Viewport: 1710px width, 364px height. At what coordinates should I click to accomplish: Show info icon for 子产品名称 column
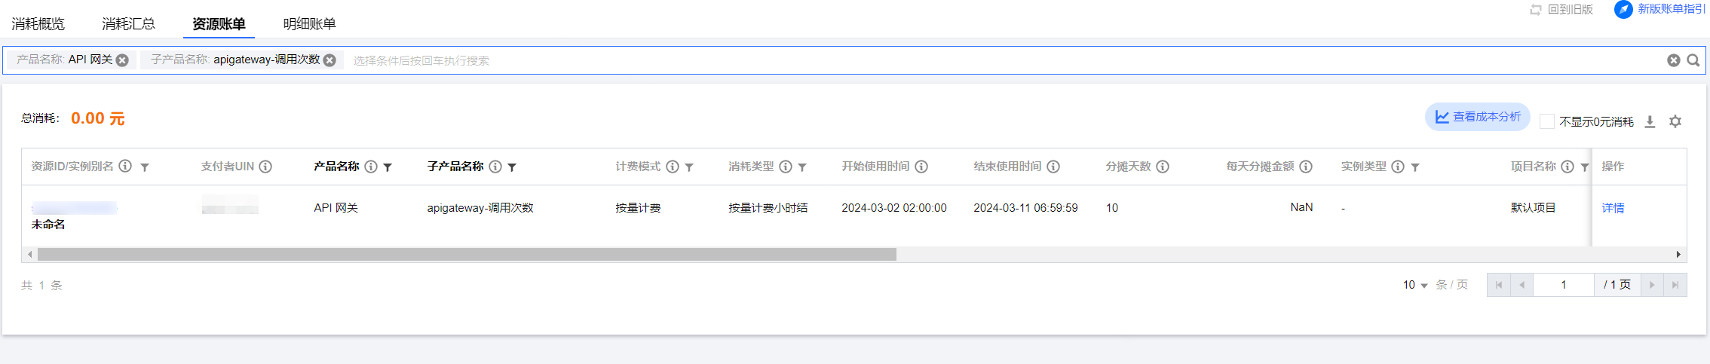(495, 167)
